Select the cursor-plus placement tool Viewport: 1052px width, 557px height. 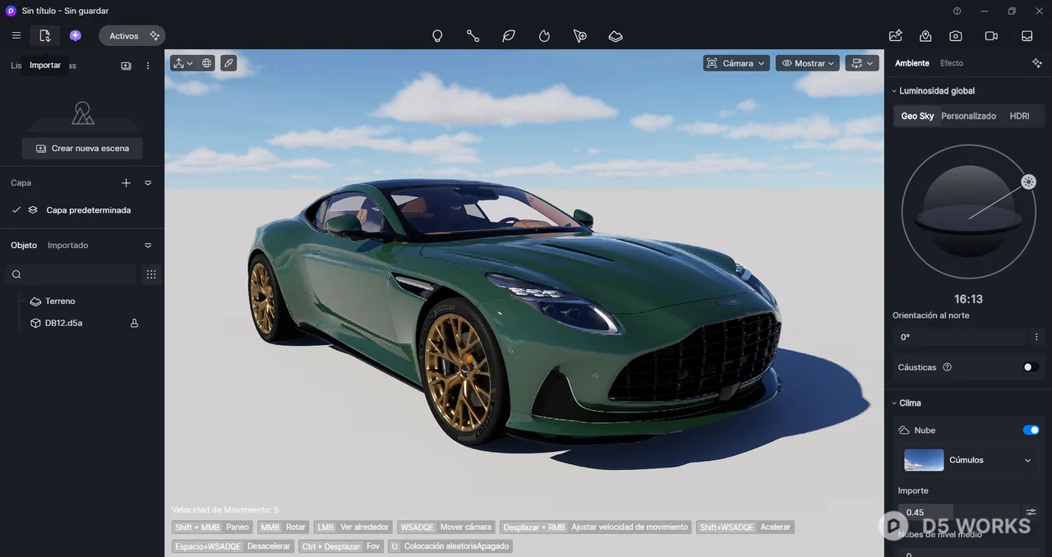pyautogui.click(x=580, y=36)
